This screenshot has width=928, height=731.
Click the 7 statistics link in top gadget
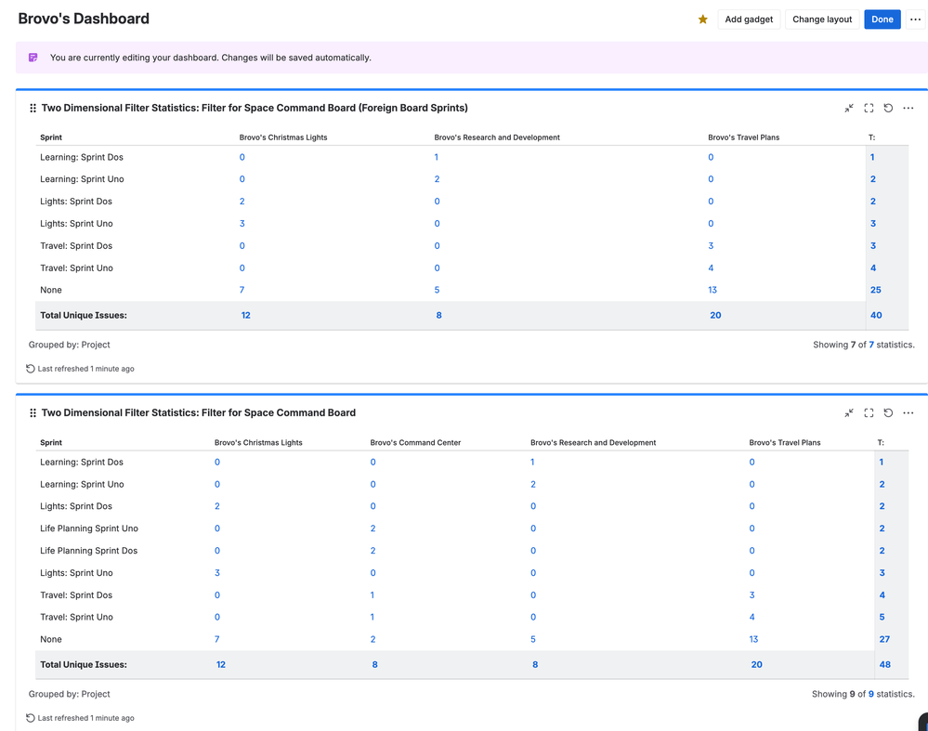point(871,345)
